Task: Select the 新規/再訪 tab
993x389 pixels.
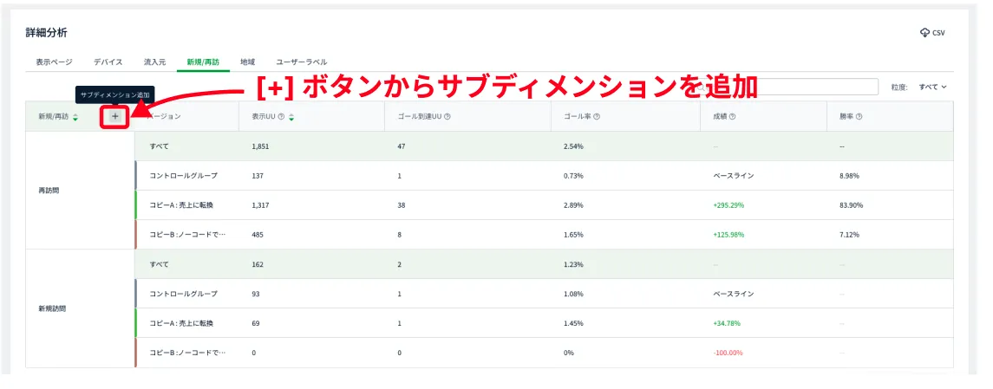Action: [203, 62]
